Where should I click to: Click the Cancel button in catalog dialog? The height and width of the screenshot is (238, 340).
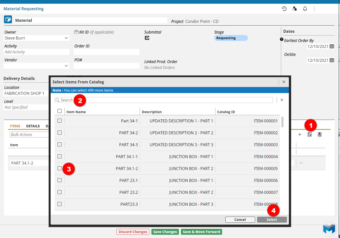(x=240, y=220)
